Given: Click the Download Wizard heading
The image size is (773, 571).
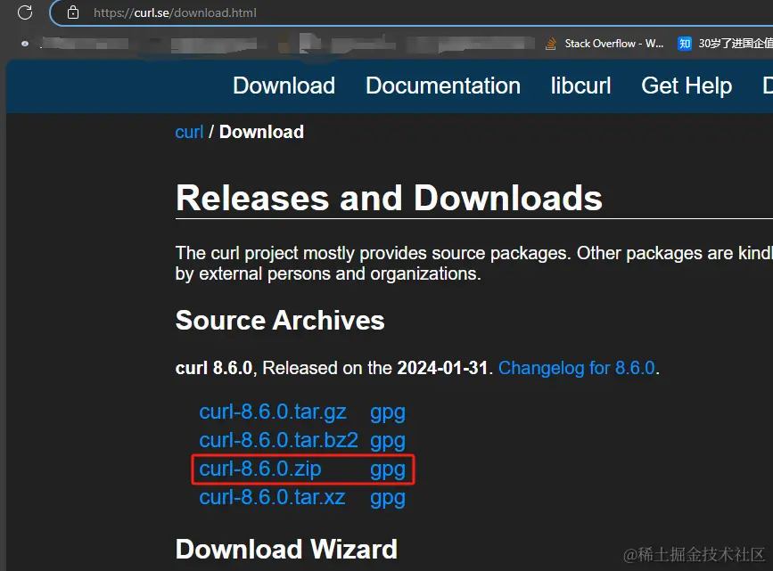Looking at the screenshot, I should click(x=286, y=549).
